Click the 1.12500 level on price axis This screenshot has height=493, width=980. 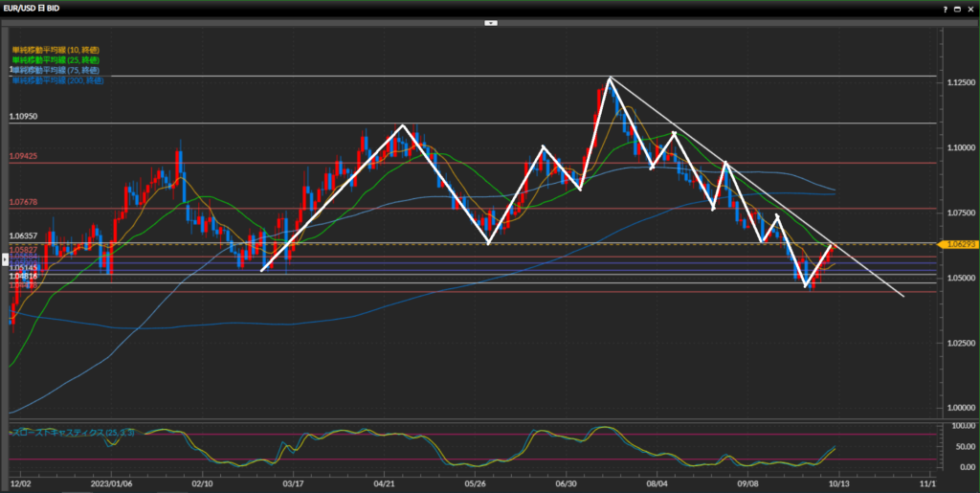[x=960, y=82]
